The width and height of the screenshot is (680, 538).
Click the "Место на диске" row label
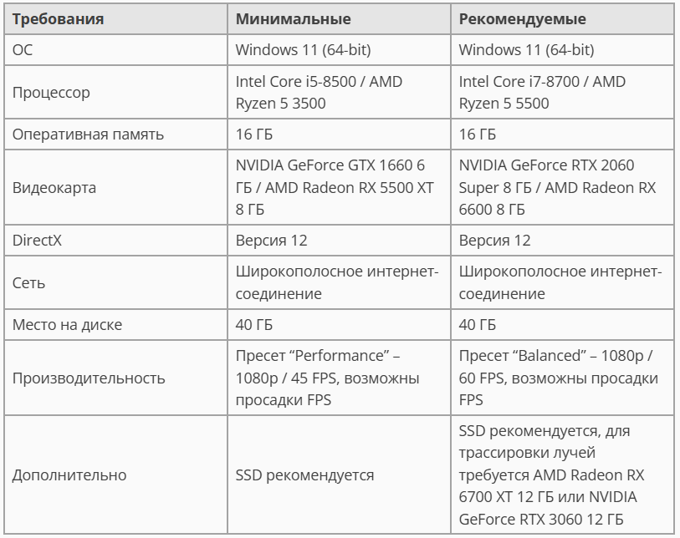[x=67, y=325]
